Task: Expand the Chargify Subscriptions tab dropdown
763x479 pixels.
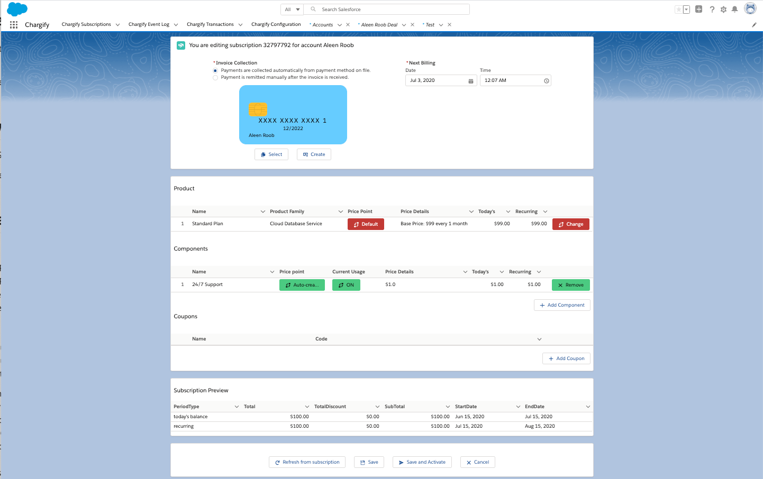Action: pos(117,25)
